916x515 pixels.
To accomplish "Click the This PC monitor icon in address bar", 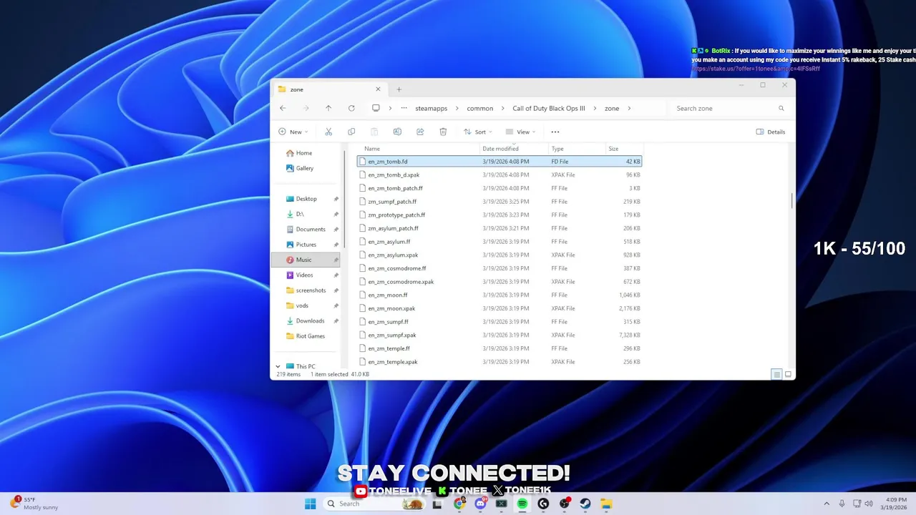I will [376, 108].
